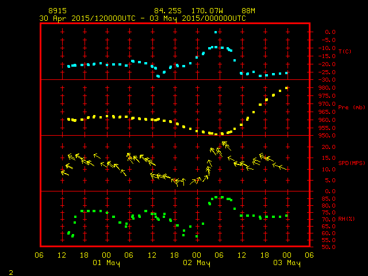This screenshot has width=368, height=276.
Task: Click the "50.0" humidity tick value
Action: click(328, 247)
